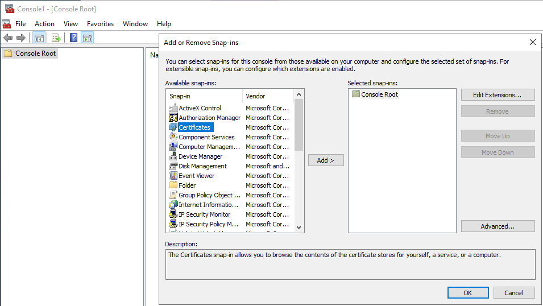Viewport: 543px width, 306px height.
Task: Click the Vendor column header
Action: [x=268, y=96]
